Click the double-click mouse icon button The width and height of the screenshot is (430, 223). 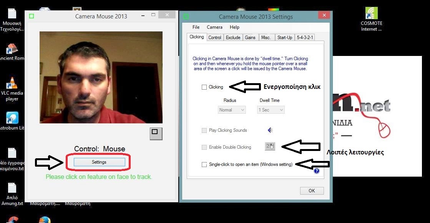270,146
